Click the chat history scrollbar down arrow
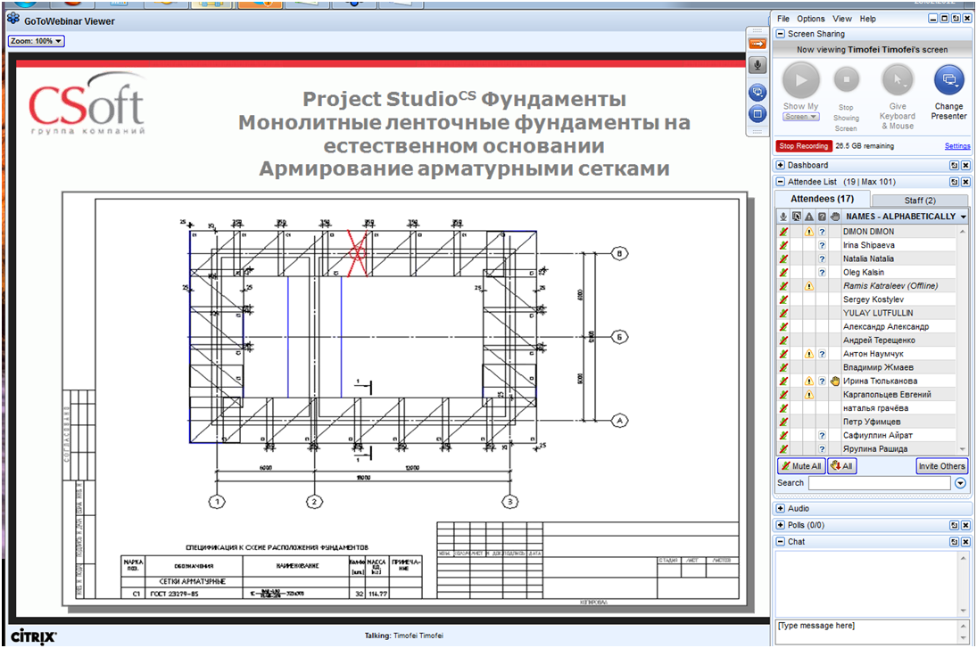 (x=965, y=611)
